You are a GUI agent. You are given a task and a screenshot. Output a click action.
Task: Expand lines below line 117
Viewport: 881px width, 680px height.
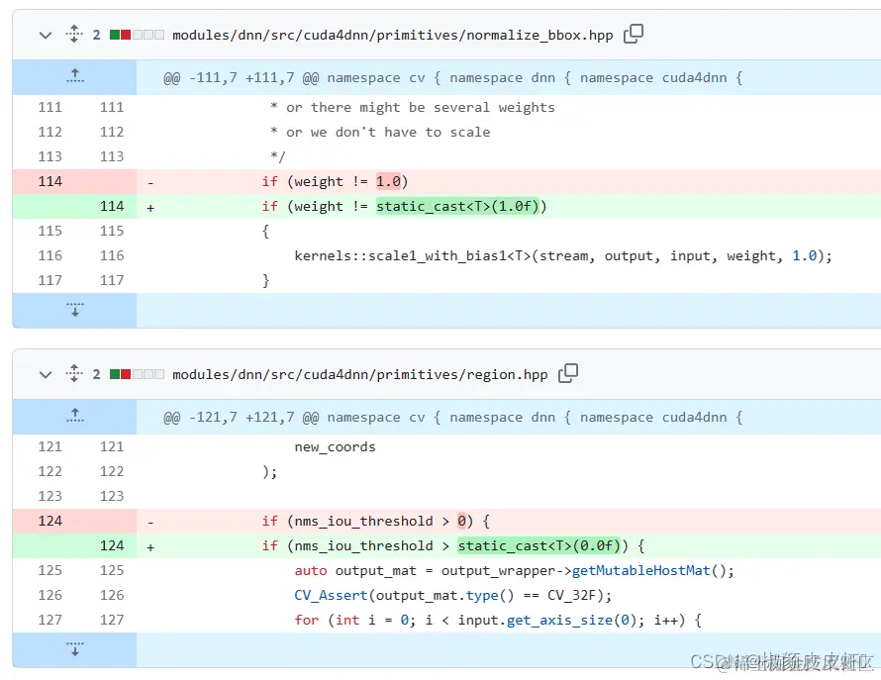74,310
